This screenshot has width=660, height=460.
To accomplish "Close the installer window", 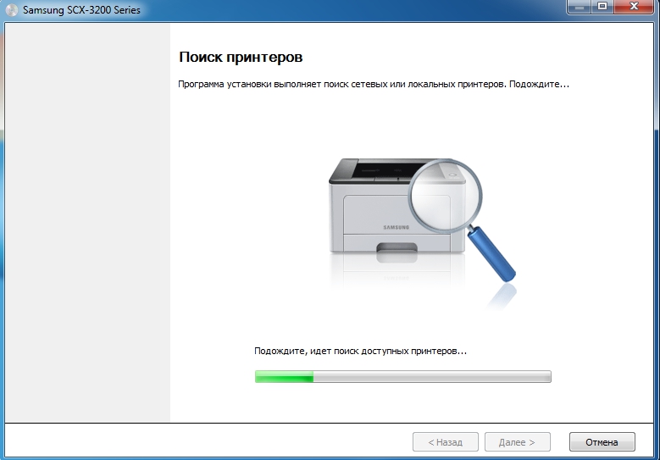I will 634,7.
